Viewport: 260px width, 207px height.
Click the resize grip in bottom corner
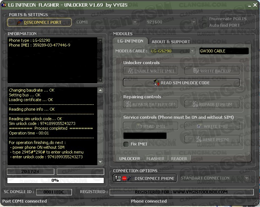pos(257,203)
